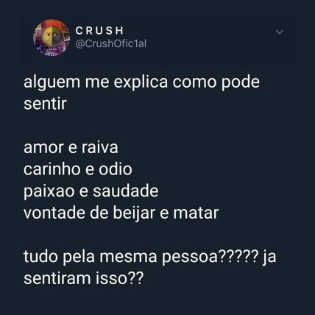Select the line 'alguem me explica como pode'

141,82
